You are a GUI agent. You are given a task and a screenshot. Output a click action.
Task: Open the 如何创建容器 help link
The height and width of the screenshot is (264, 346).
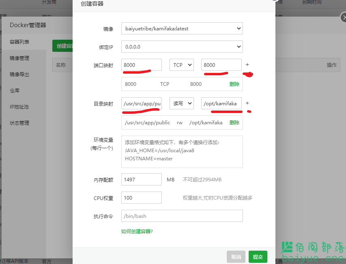pyautogui.click(x=137, y=232)
